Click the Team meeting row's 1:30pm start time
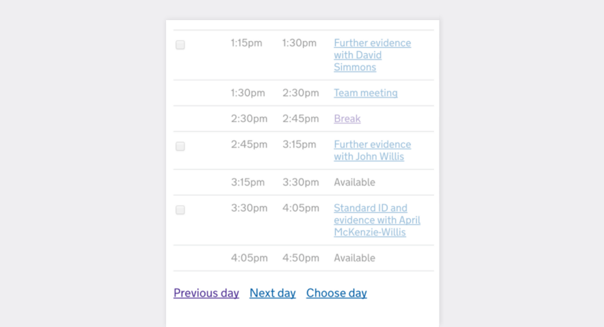This screenshot has height=327, width=604. tap(248, 93)
